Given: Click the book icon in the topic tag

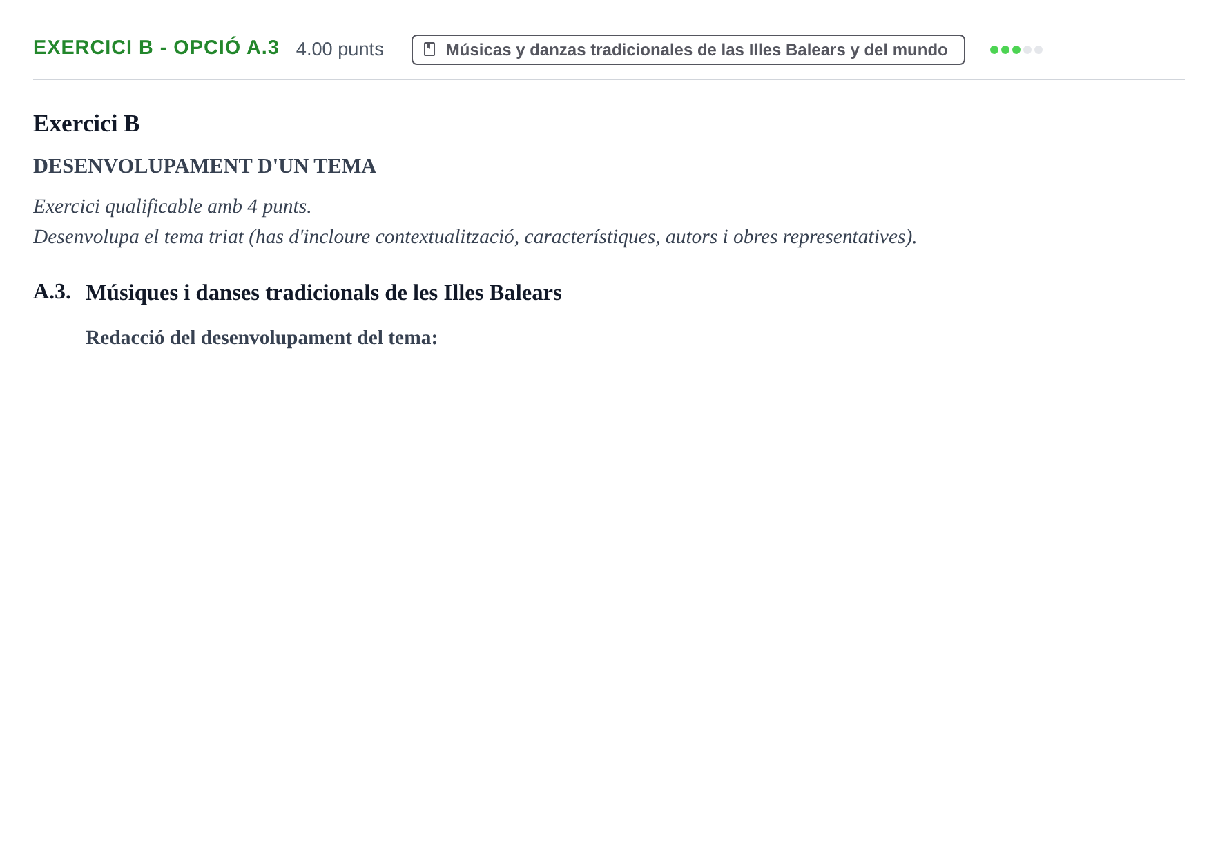Looking at the screenshot, I should tap(429, 50).
